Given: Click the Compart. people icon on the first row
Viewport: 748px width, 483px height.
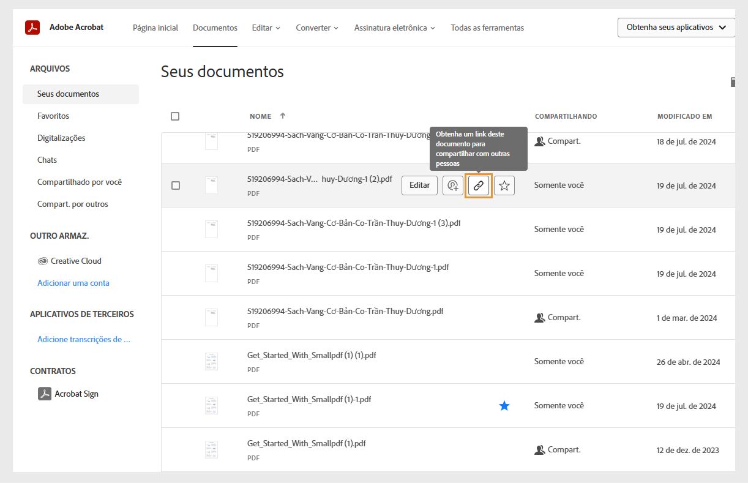Looking at the screenshot, I should tap(540, 141).
